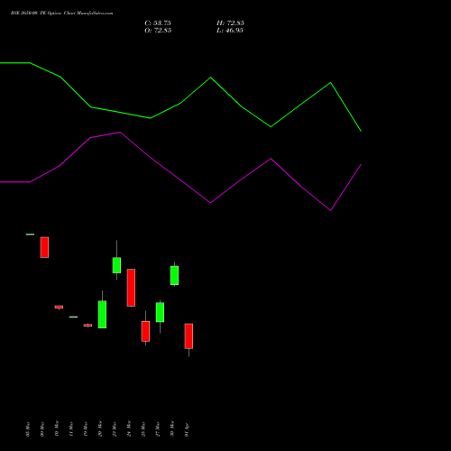Viewport: 451px width, 451px height.
Task: Click the '24 Mar' date axis label
Action: (x=129, y=428)
